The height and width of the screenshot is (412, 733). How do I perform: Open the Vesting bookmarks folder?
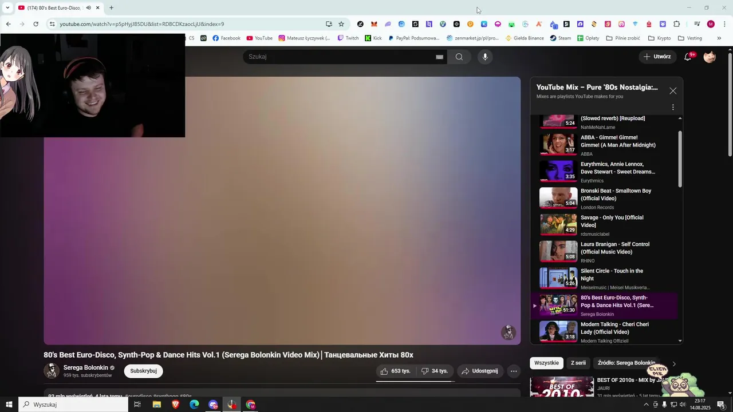pyautogui.click(x=689, y=38)
